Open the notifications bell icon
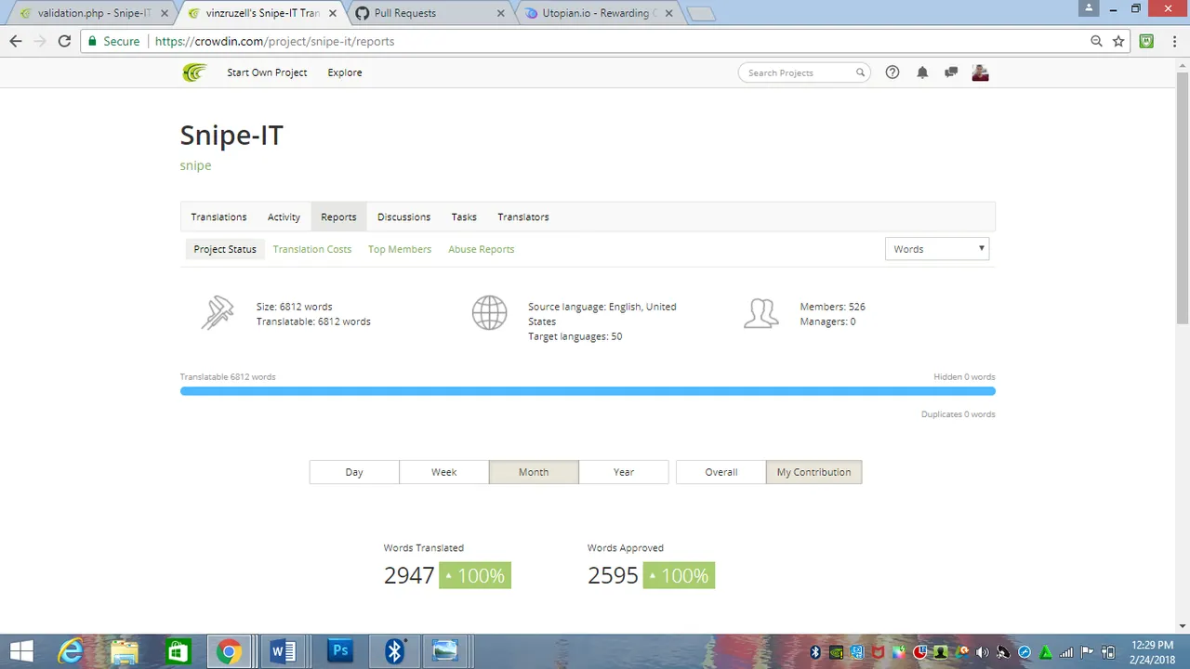 922,72
